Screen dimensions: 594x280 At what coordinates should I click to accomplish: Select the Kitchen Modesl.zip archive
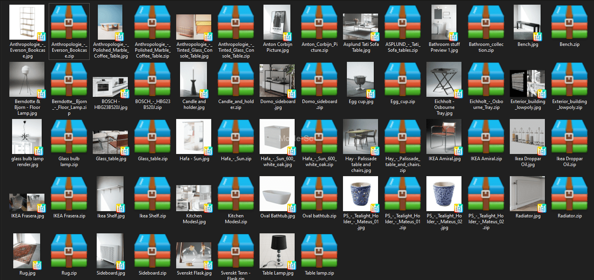point(236,194)
